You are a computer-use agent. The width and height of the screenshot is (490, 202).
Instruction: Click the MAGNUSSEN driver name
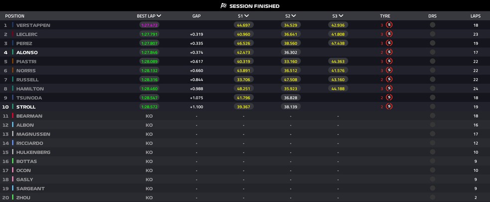click(x=33, y=134)
